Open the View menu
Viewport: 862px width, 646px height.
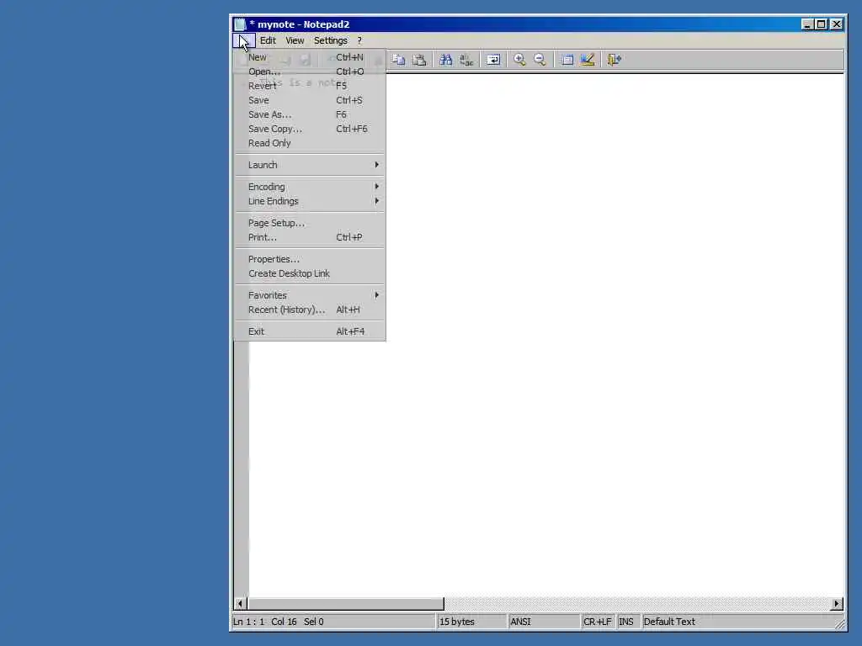click(x=295, y=40)
